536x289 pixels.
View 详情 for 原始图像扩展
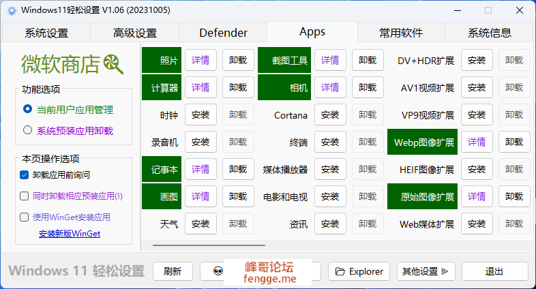coord(477,196)
